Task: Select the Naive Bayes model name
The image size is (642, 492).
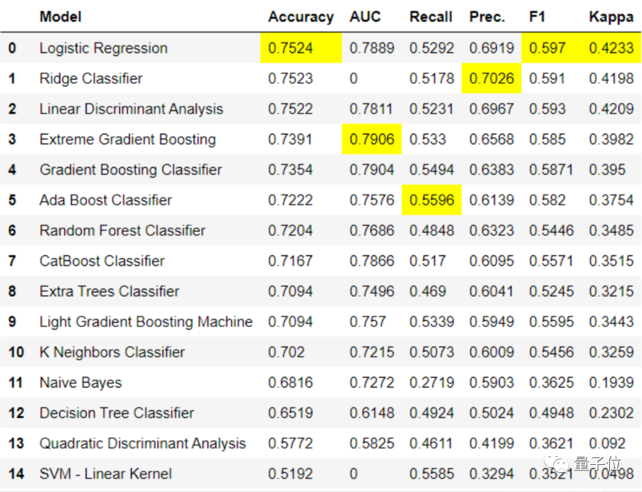Action: [80, 383]
